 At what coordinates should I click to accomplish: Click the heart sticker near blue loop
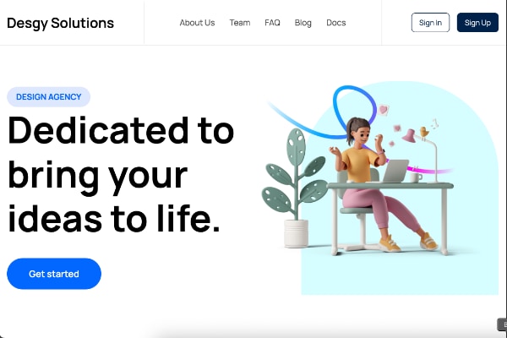tap(384, 110)
